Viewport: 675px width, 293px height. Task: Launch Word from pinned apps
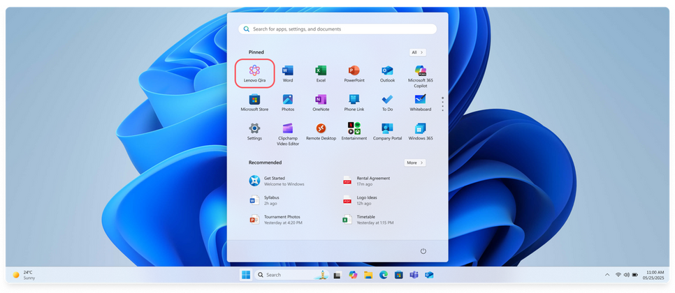click(288, 73)
